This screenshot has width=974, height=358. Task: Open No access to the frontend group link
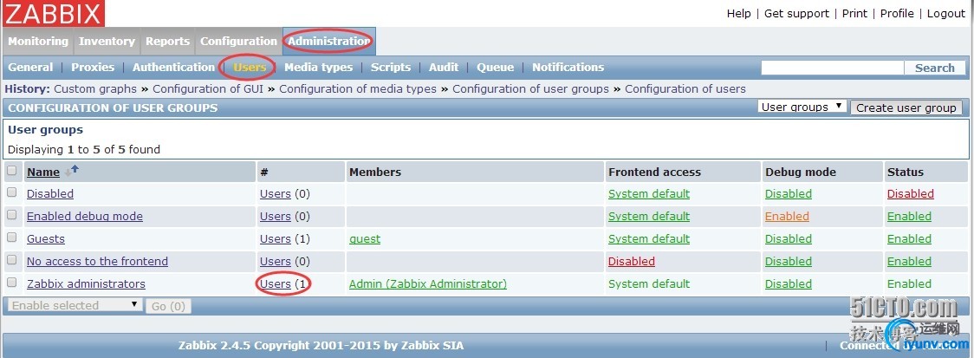(97, 261)
